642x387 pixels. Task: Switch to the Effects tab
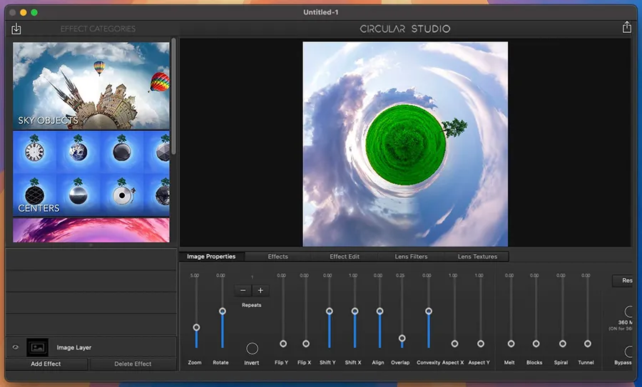[277, 257]
